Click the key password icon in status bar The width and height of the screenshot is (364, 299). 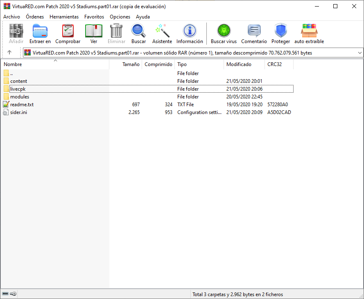point(13,294)
